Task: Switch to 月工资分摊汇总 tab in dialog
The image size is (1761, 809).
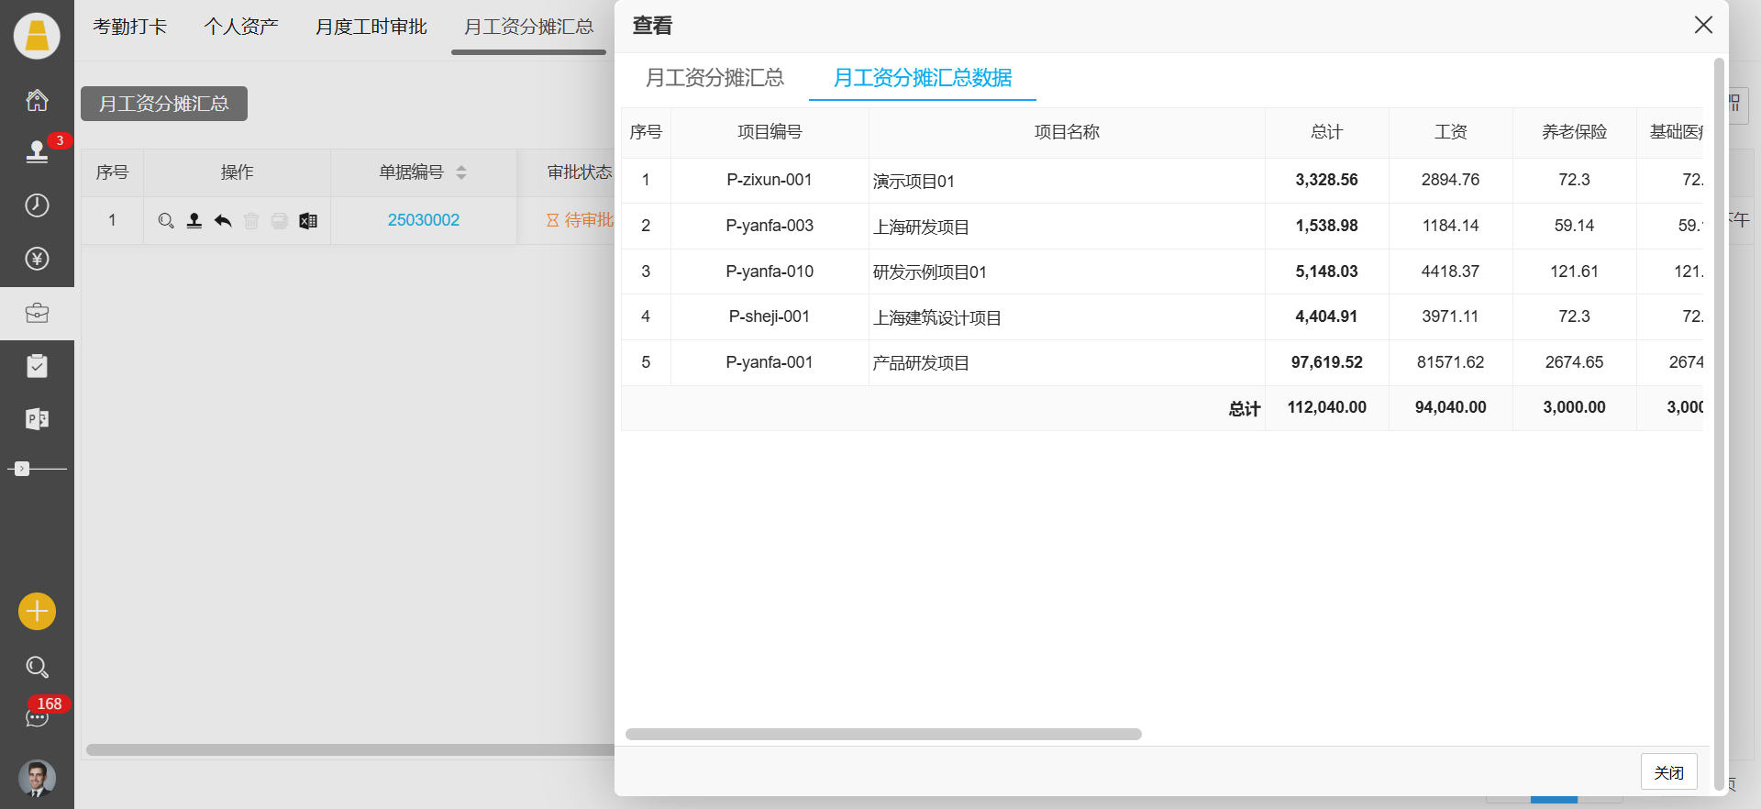Action: (x=714, y=78)
